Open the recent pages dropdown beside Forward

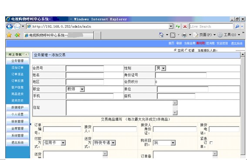pos(23,26)
